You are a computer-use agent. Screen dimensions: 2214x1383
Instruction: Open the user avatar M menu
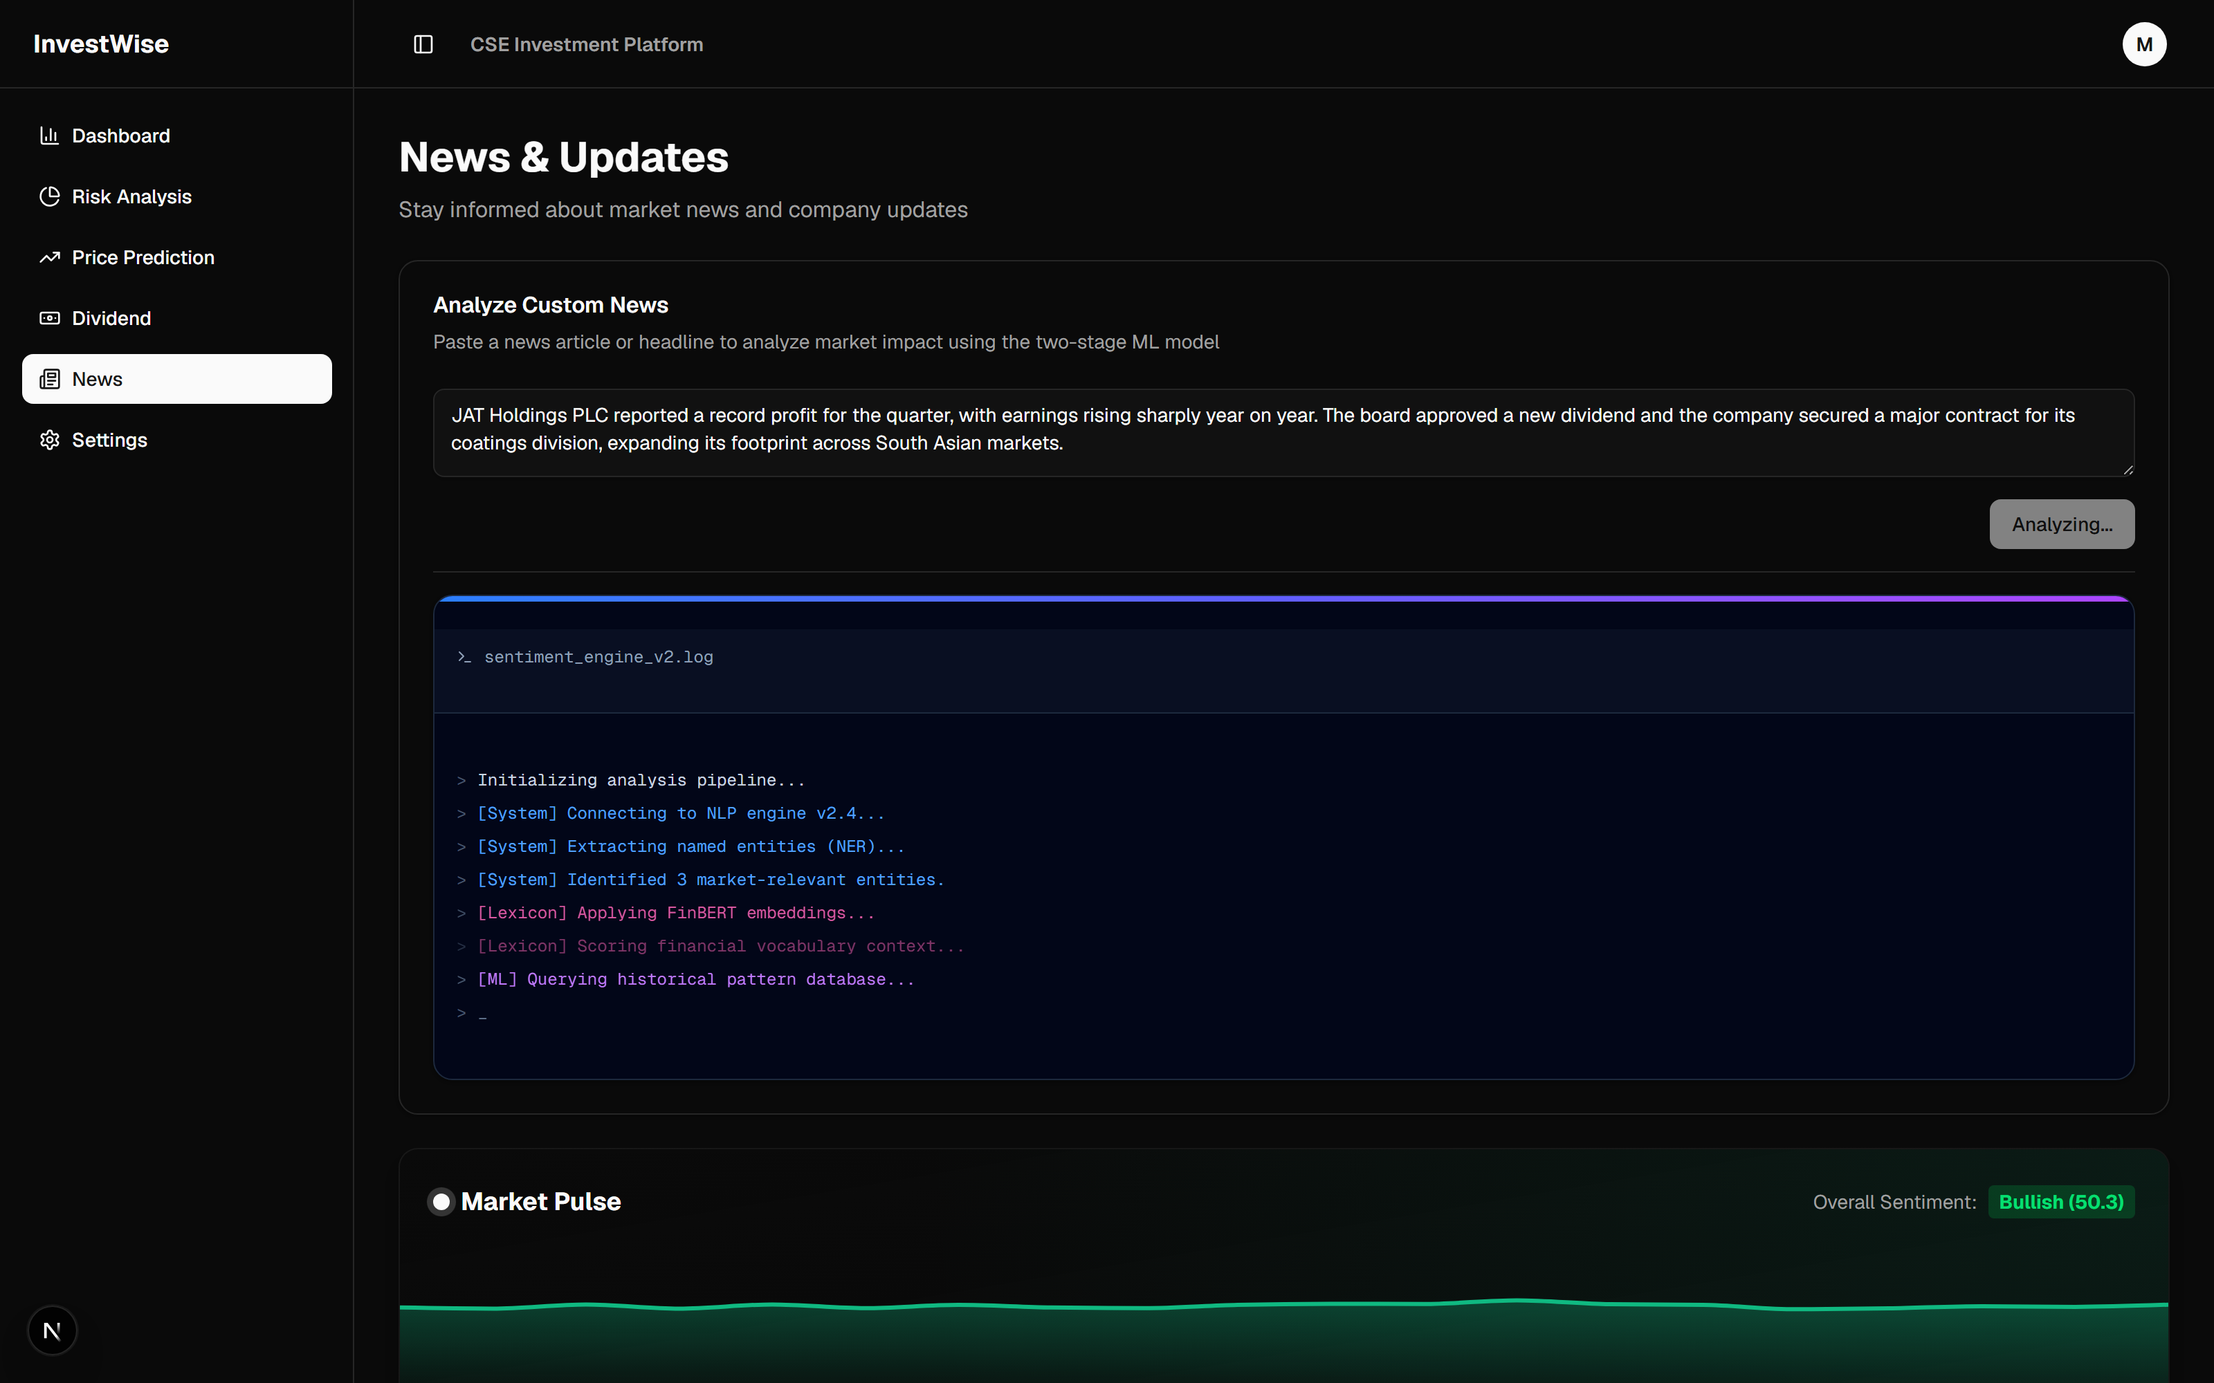click(x=2143, y=44)
